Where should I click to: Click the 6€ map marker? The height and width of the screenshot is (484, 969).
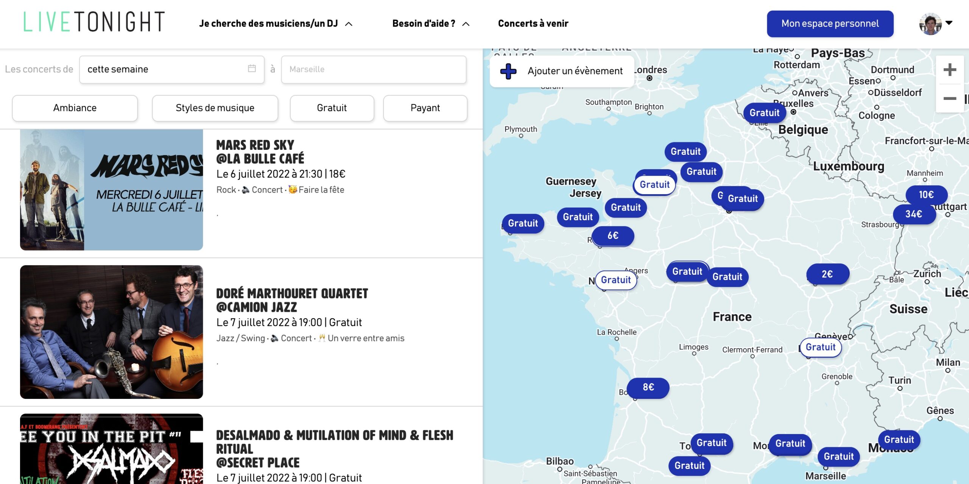click(613, 236)
